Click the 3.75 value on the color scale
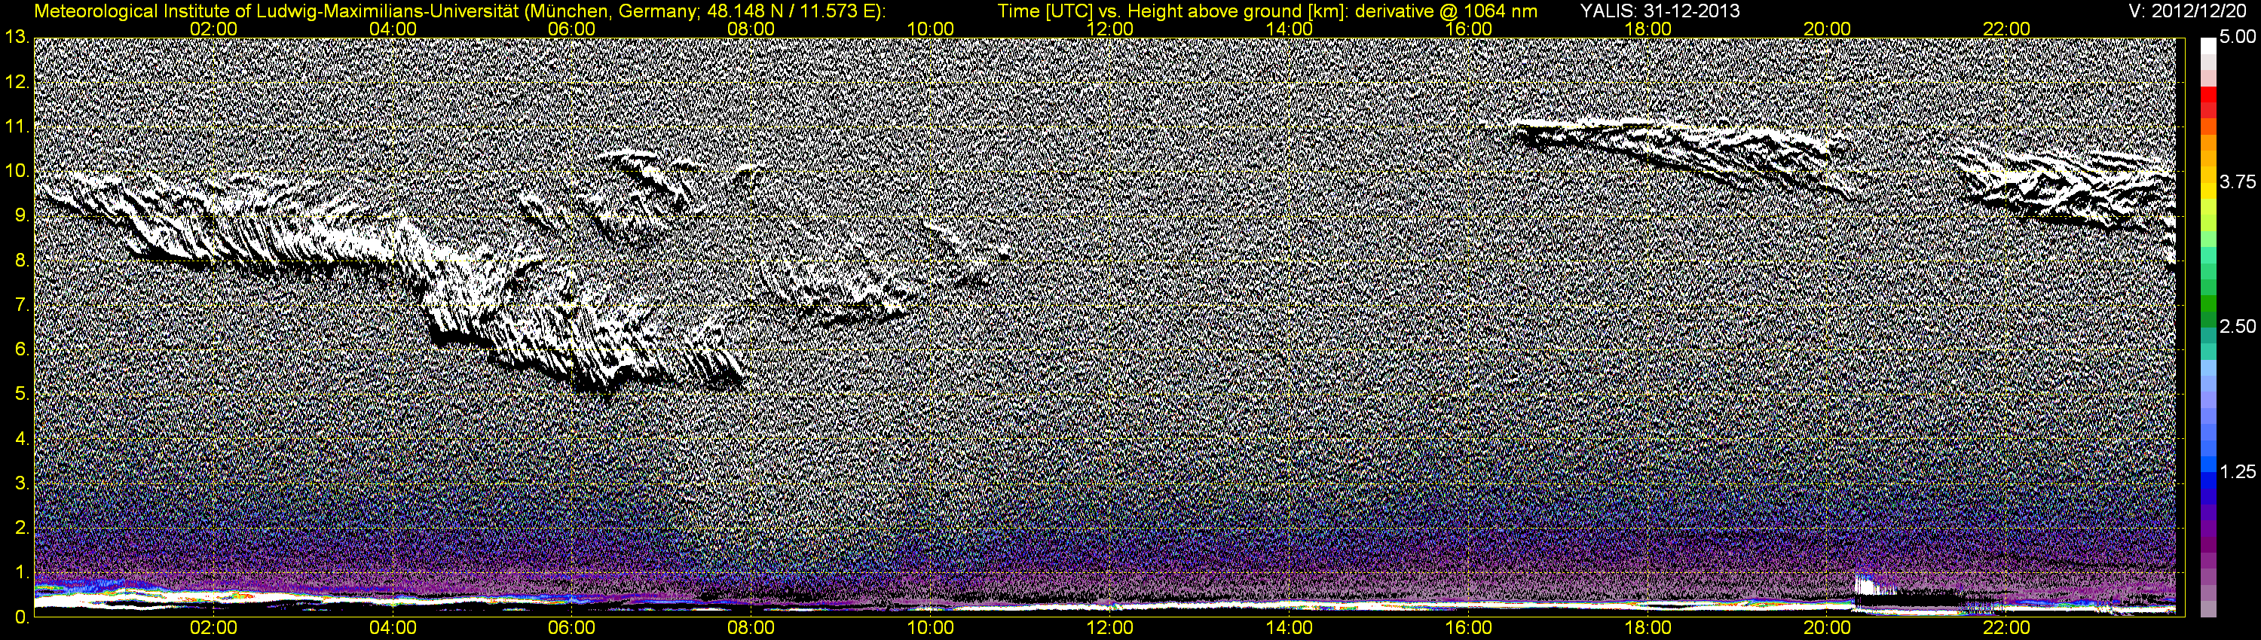The image size is (2261, 640). tap(2236, 181)
